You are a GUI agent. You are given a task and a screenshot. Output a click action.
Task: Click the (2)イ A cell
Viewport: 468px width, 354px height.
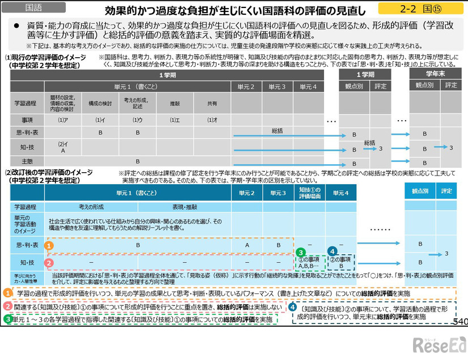pos(63,147)
